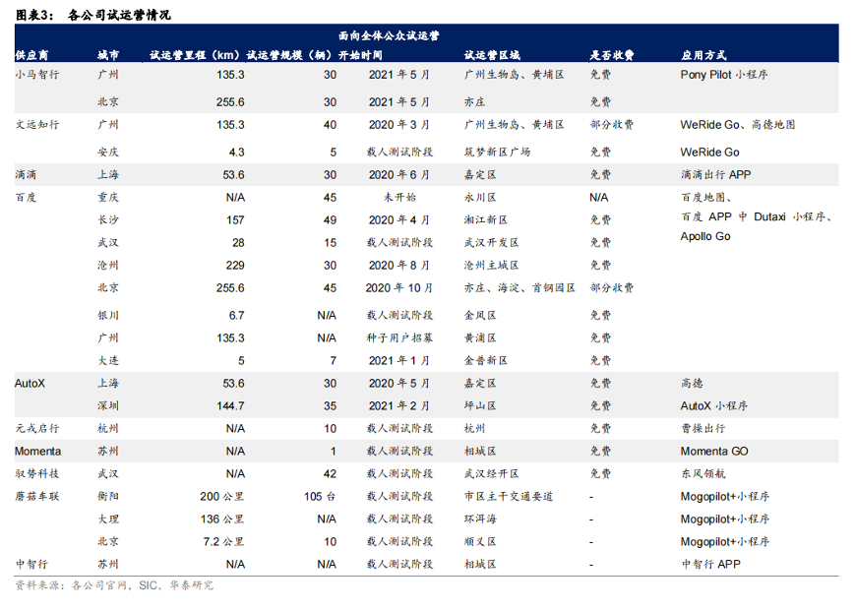This screenshot has height=611, width=855.
Task: Click area cell '金普新区'
Action: pyautogui.click(x=486, y=361)
